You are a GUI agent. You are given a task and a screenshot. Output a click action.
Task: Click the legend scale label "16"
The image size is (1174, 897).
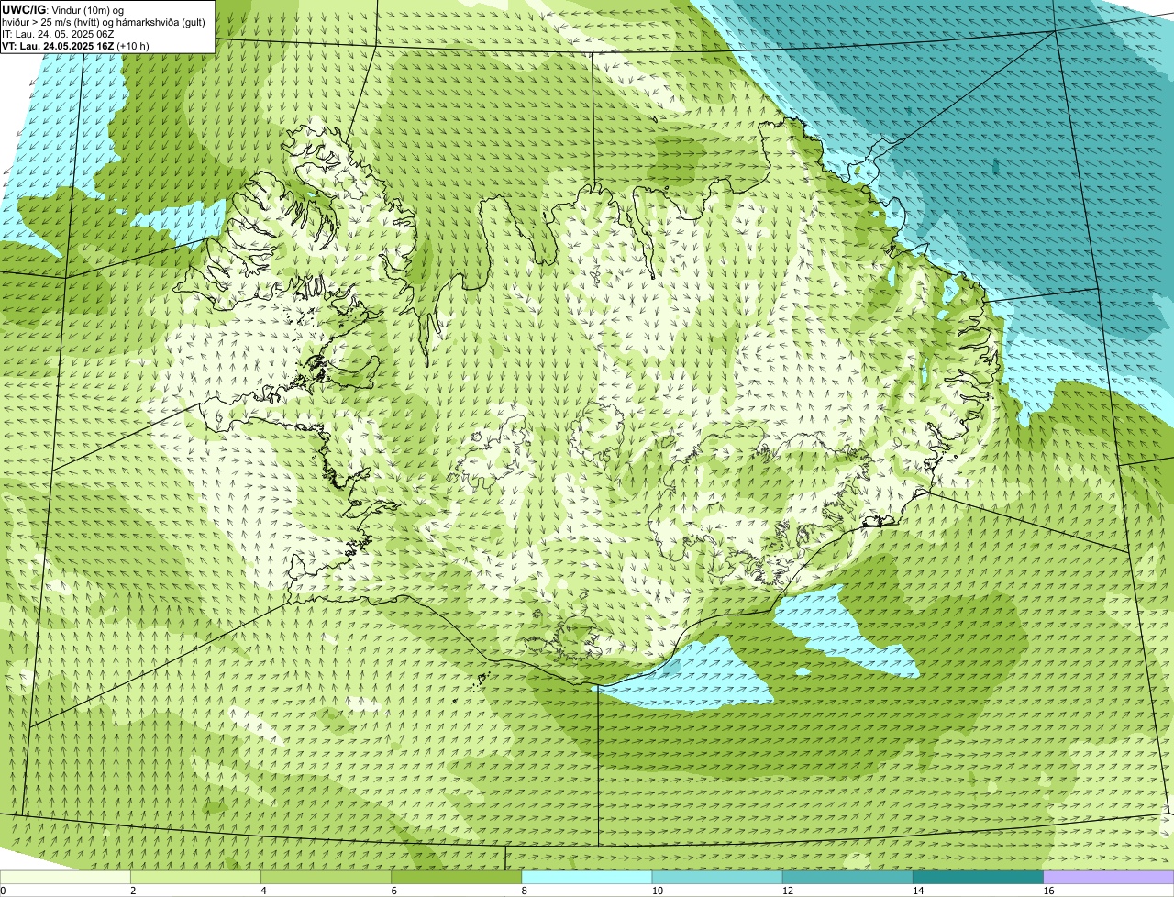click(x=1048, y=891)
